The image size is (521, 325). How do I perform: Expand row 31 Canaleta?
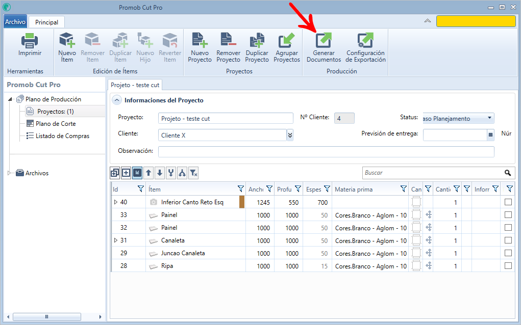click(116, 240)
